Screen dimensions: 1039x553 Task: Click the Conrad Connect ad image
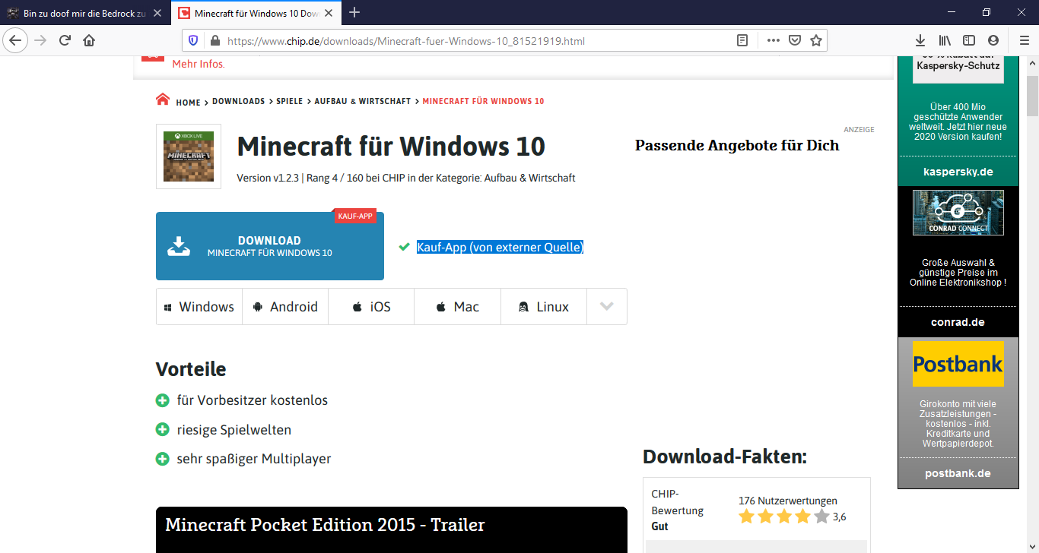pyautogui.click(x=958, y=212)
